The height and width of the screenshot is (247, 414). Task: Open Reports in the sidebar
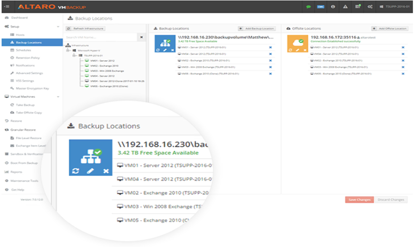14,172
